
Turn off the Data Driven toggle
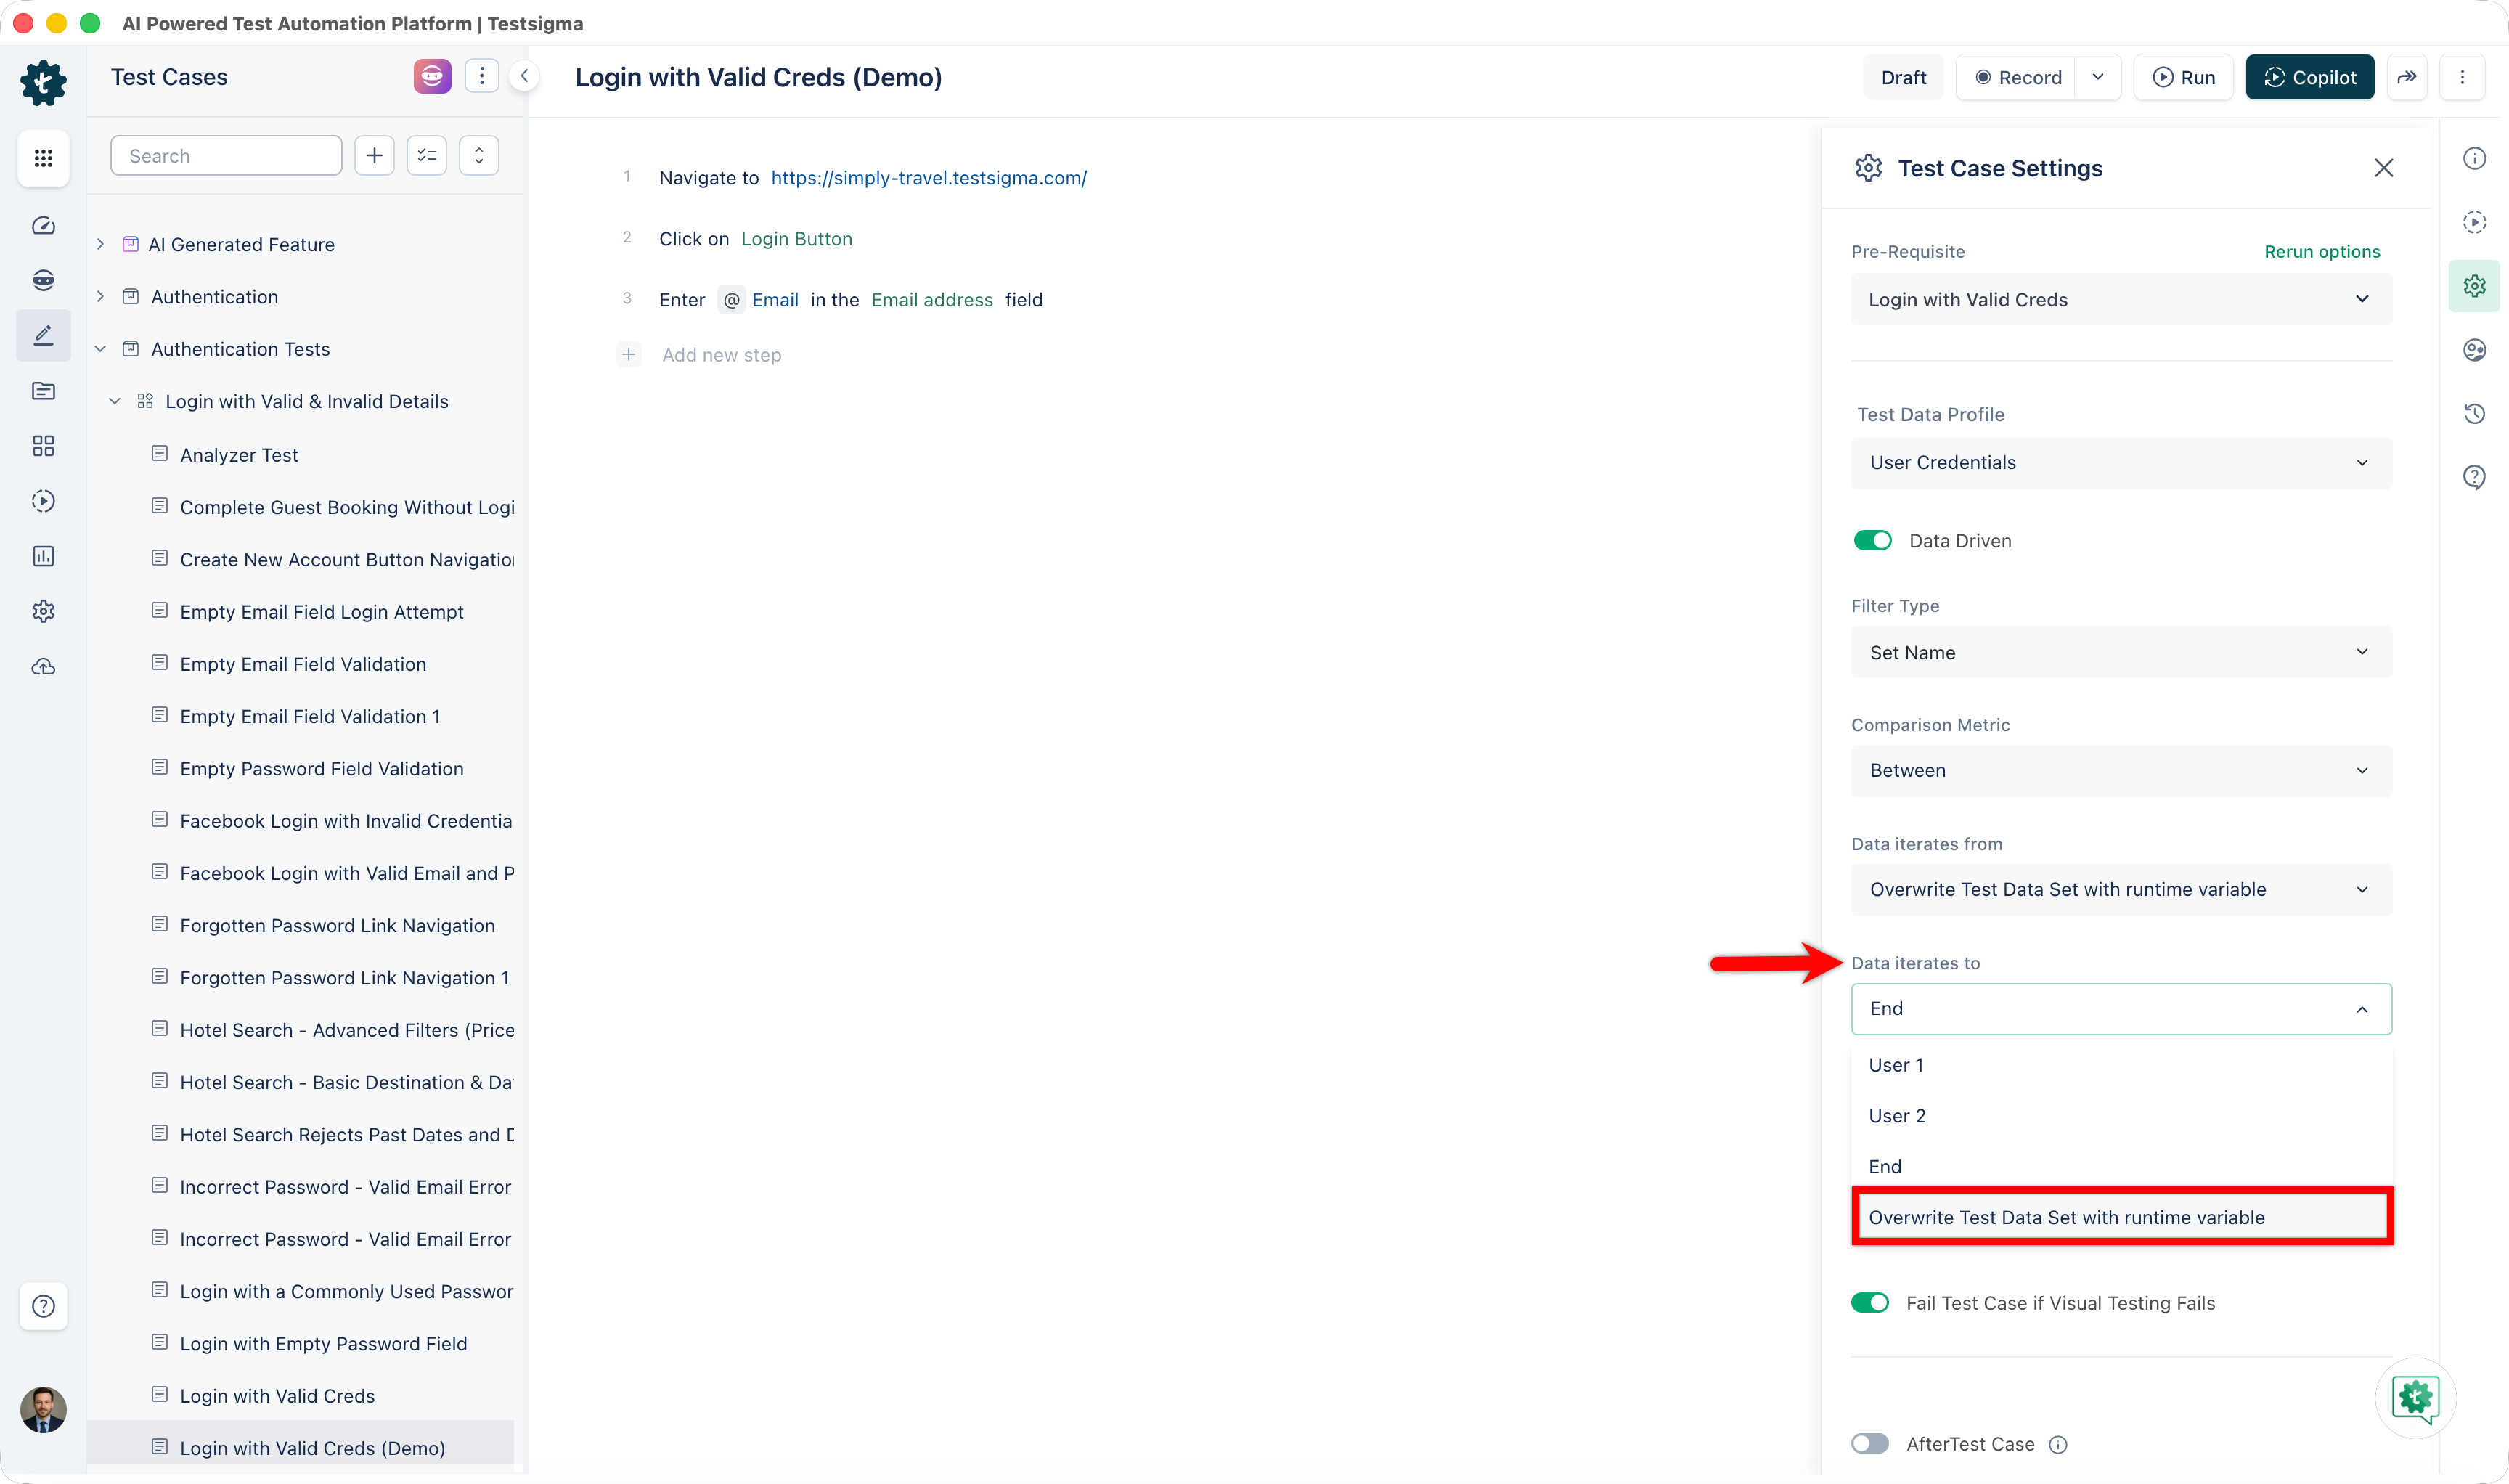[1872, 541]
